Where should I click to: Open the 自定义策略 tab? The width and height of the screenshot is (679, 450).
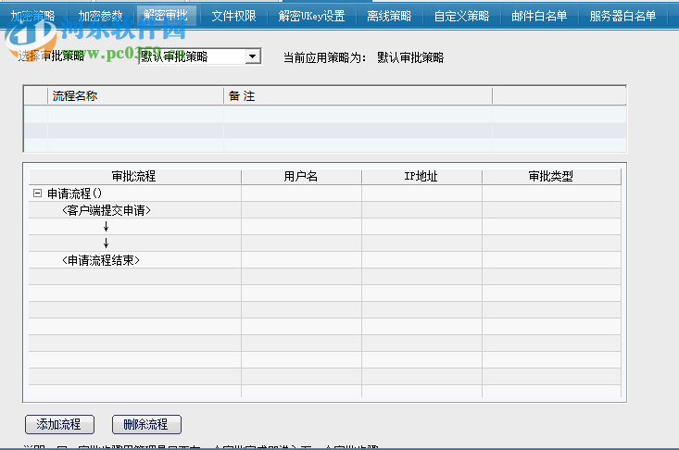click(x=461, y=16)
